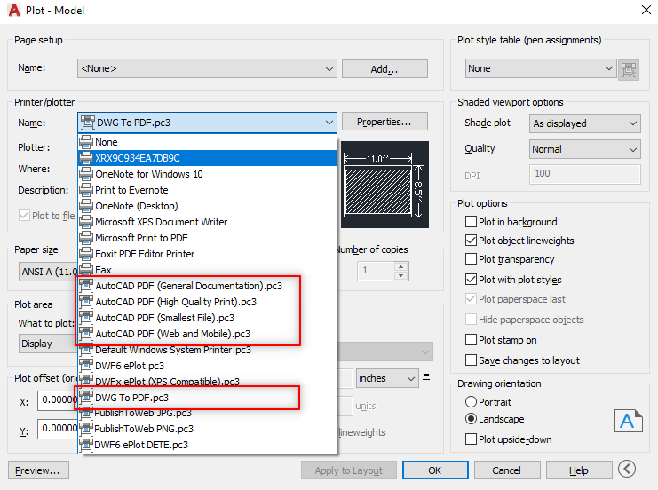Open the Help button
Screen dimensions: 658x490
click(578, 470)
